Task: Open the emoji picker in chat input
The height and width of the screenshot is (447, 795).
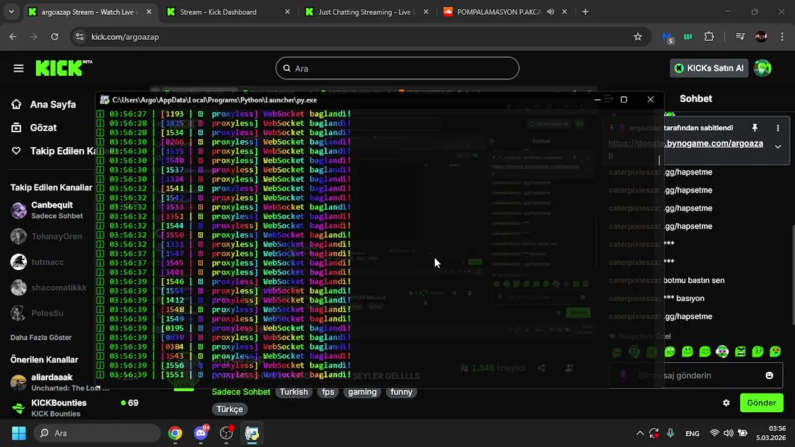Action: pos(770,376)
